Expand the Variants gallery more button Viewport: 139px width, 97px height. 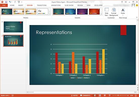point(101,14)
